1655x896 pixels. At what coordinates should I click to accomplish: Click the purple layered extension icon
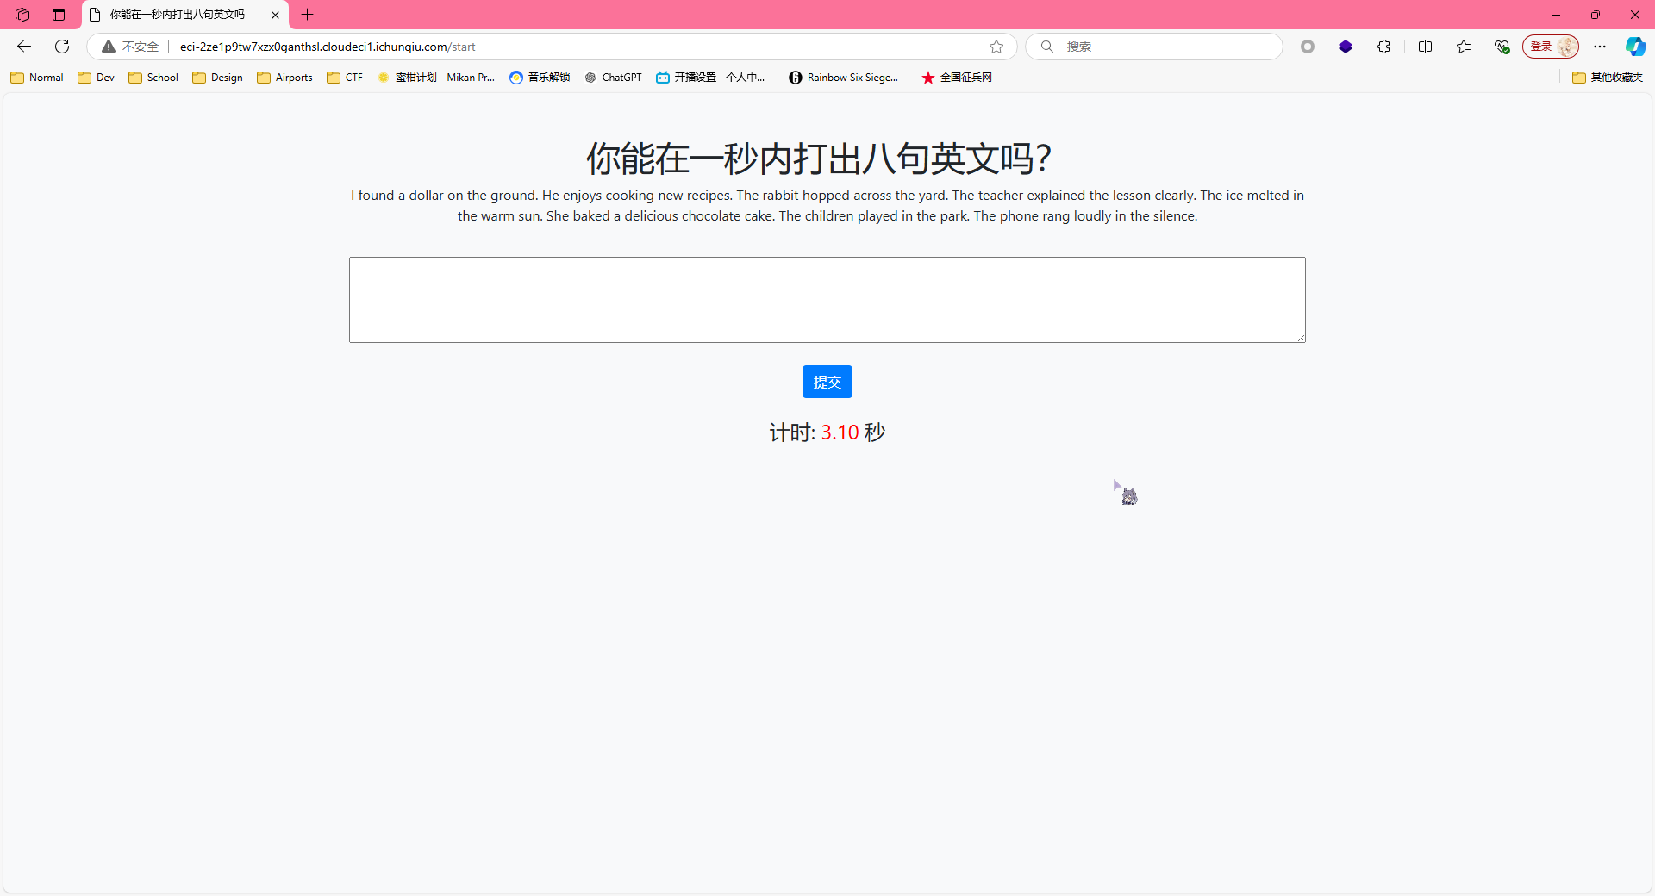1346,47
